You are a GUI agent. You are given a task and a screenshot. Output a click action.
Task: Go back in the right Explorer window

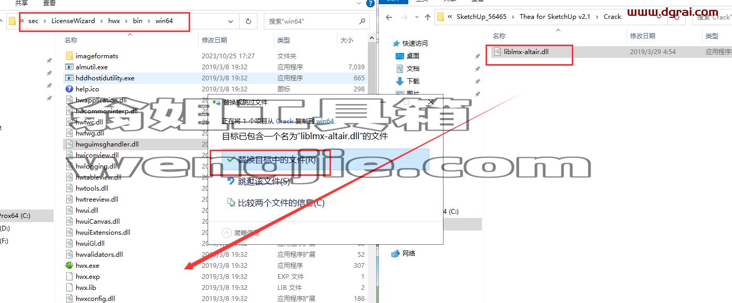[389, 17]
